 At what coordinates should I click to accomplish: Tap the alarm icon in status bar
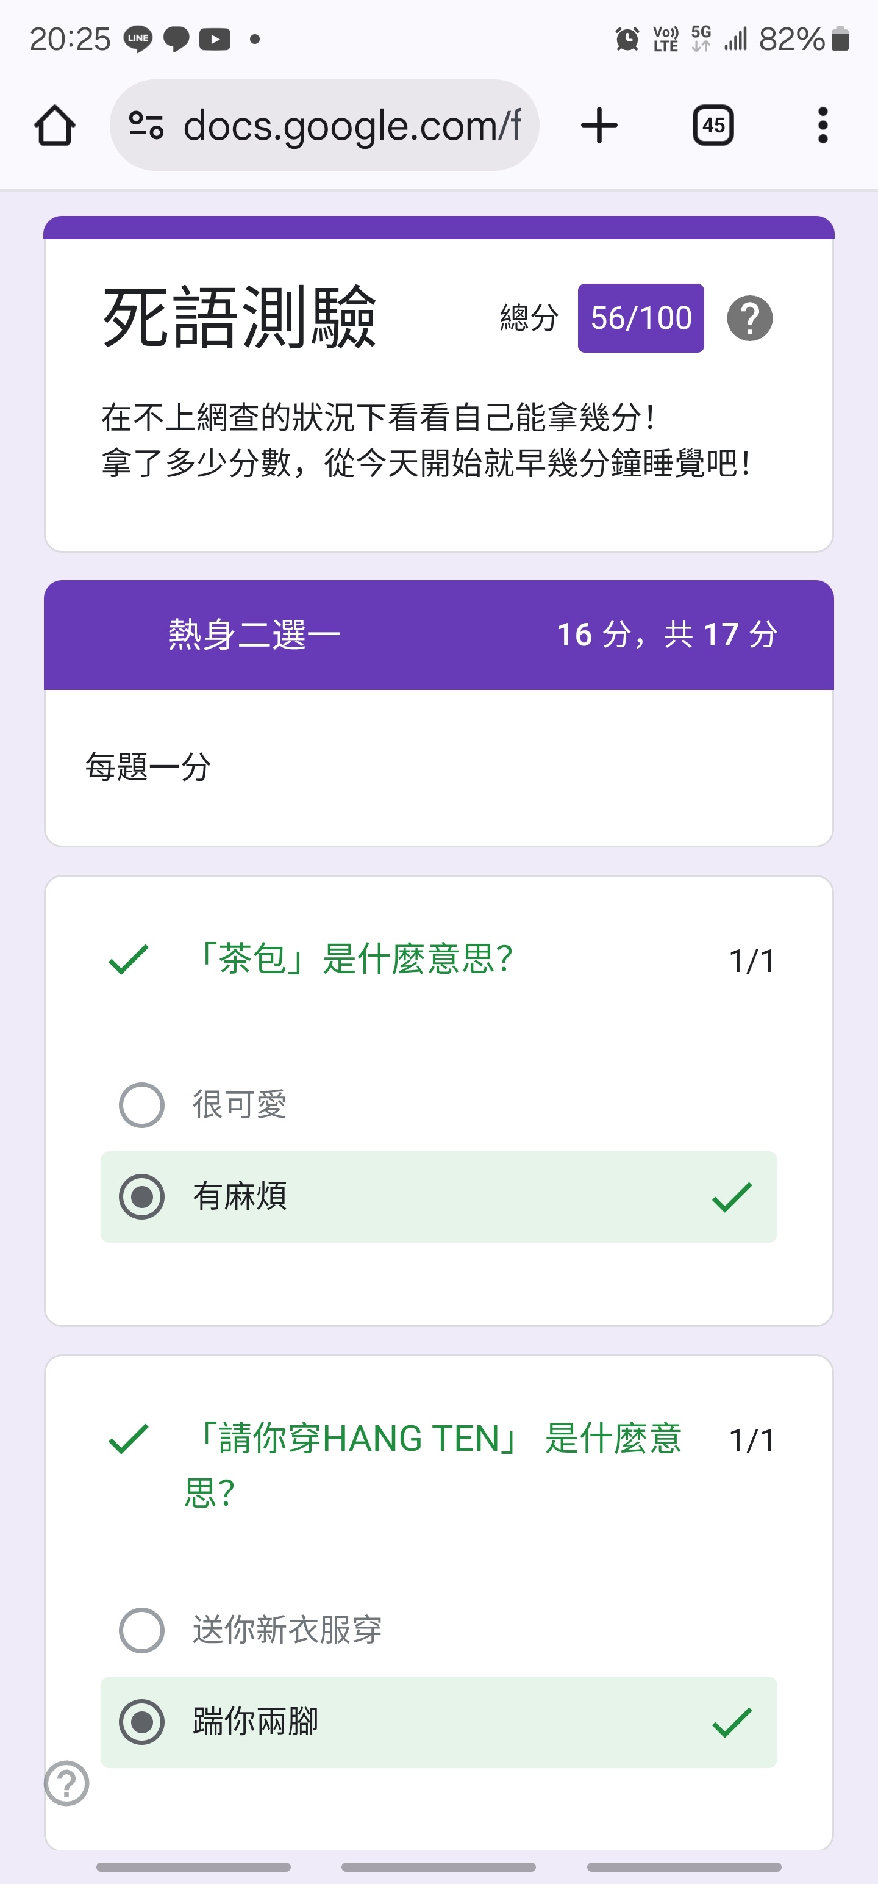[x=627, y=39]
